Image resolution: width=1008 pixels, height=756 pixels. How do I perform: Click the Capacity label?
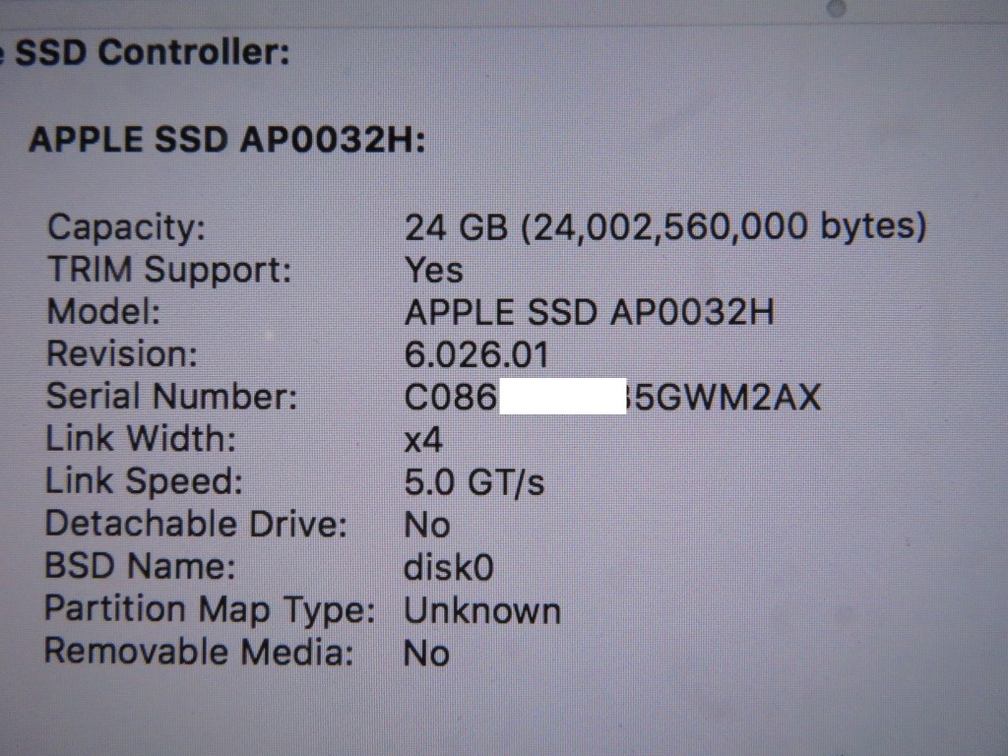click(x=127, y=227)
